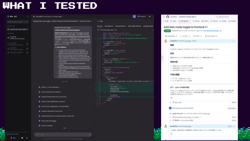Viewport: 250px width, 141px height.
Task: Click feat/add-dark-mode-toggle branch link in PR
Action: click(211, 31)
